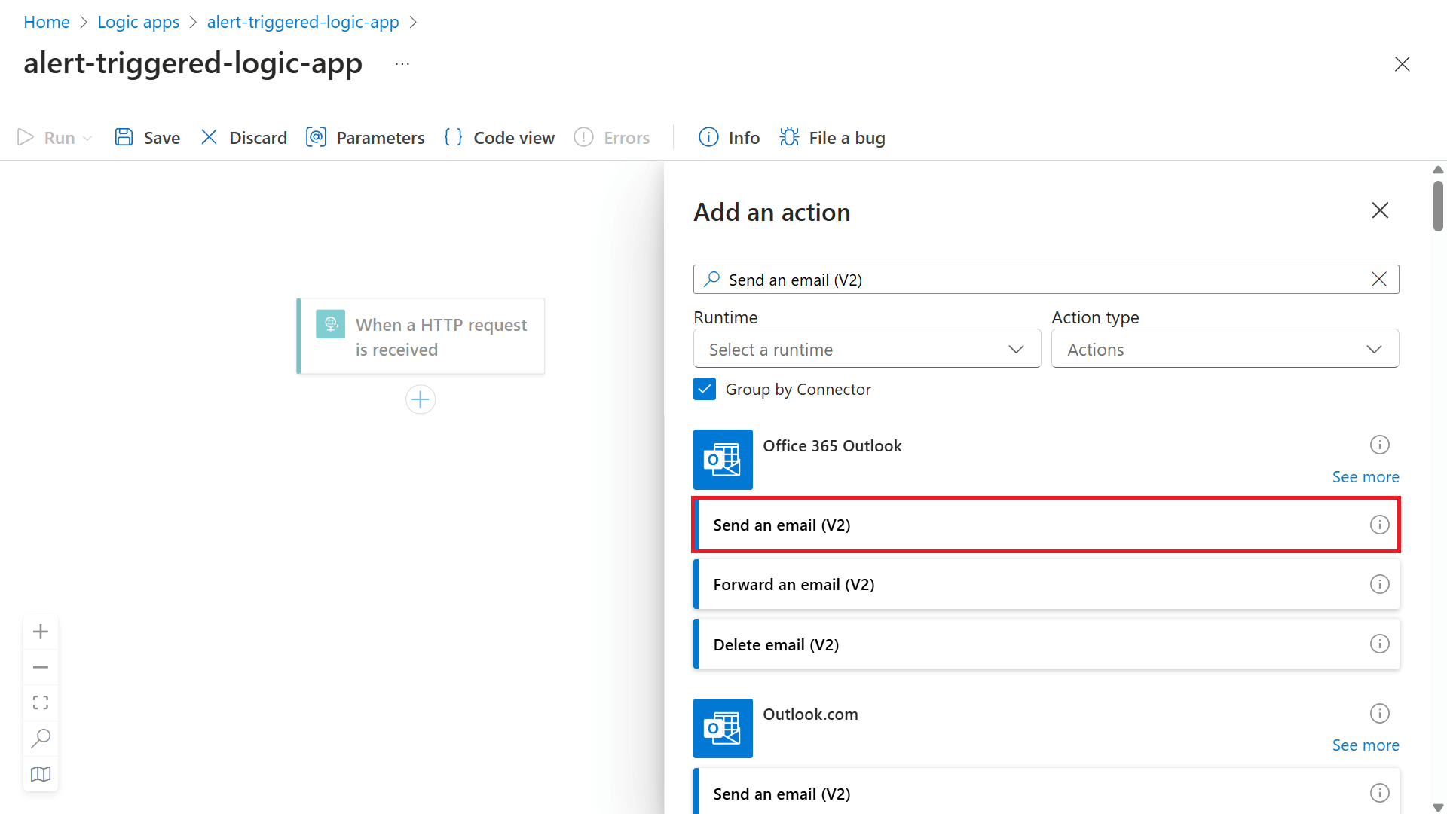Screen dimensions: 1447x814
Task: Clear the action search box text
Action: pyautogui.click(x=1379, y=280)
